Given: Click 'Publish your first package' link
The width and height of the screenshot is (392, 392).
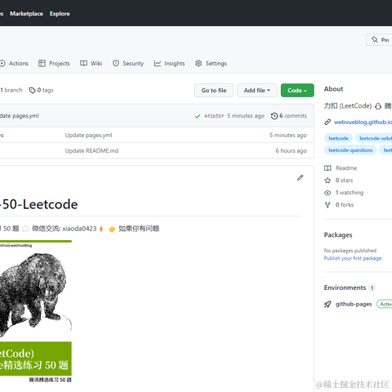Looking at the screenshot, I should [x=353, y=258].
